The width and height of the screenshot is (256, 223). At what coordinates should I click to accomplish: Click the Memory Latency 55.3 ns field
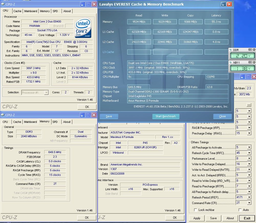point(216,22)
